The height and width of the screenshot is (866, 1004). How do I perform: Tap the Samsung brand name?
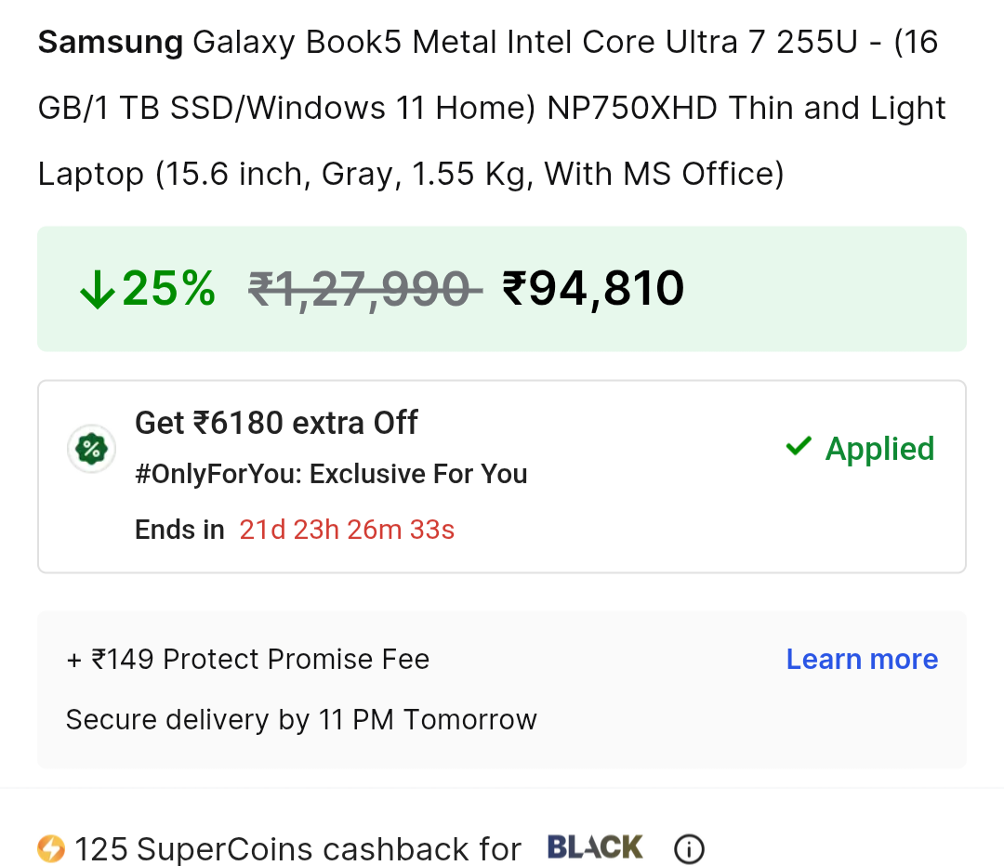pyautogui.click(x=111, y=43)
